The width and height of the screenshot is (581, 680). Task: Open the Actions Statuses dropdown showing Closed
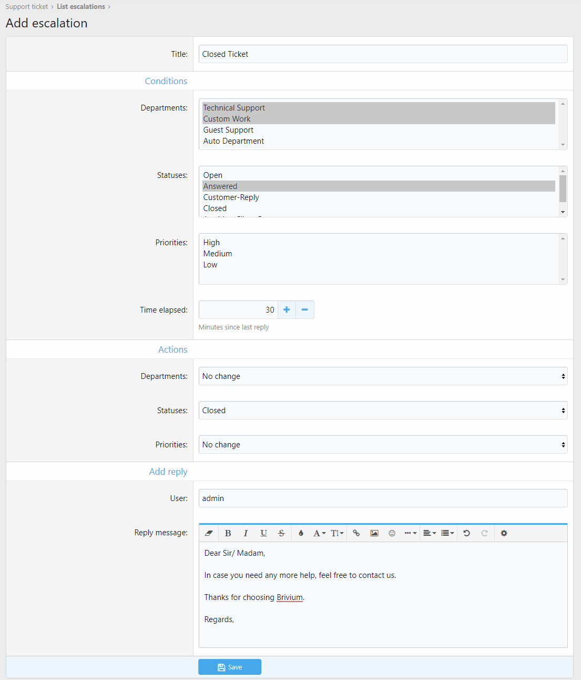tap(383, 411)
